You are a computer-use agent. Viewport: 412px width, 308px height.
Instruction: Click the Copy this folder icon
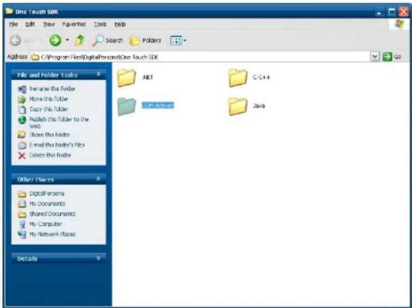pyautogui.click(x=22, y=109)
